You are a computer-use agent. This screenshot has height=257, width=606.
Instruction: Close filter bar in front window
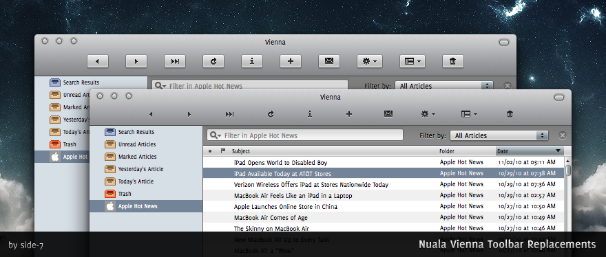(x=563, y=135)
